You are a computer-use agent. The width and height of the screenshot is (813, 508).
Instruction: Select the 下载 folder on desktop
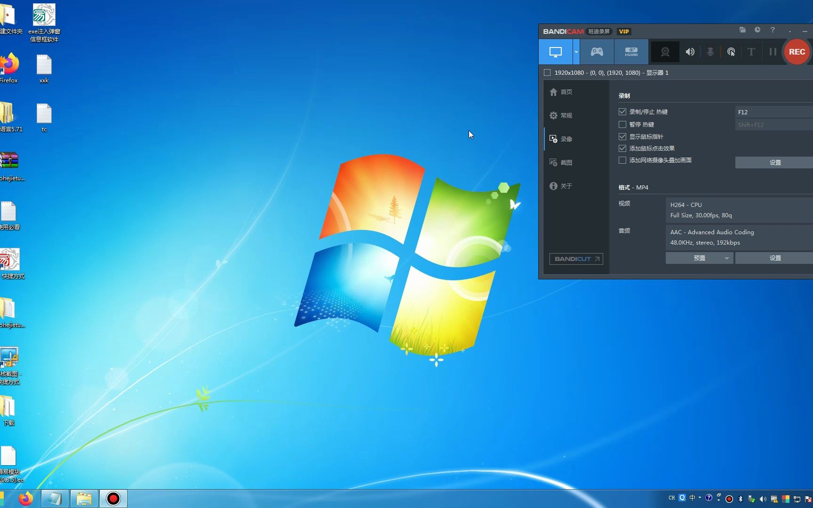click(8, 411)
